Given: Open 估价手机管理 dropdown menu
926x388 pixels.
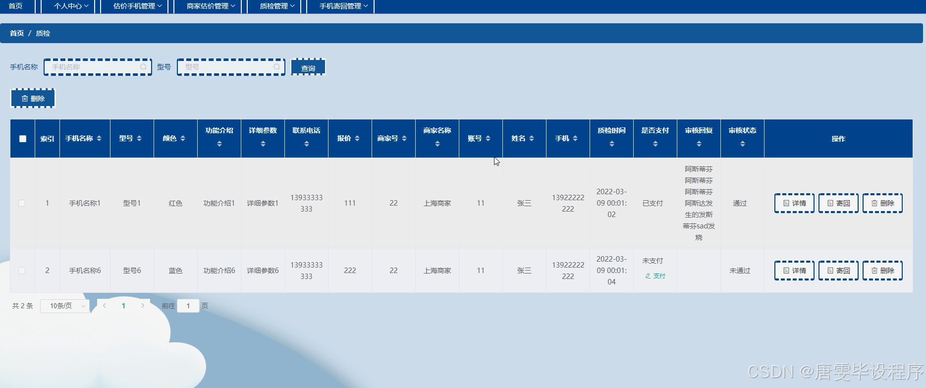Looking at the screenshot, I should (138, 6).
